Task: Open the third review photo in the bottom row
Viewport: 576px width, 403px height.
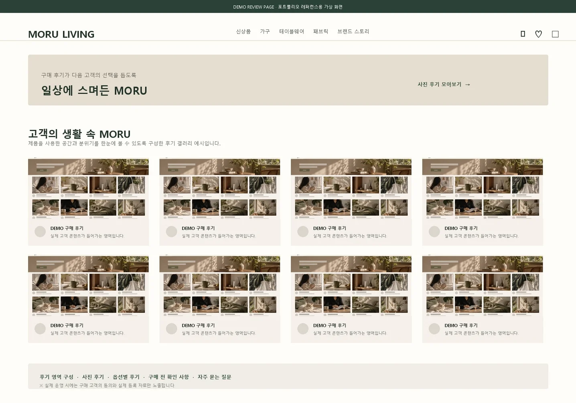Action: coord(351,286)
